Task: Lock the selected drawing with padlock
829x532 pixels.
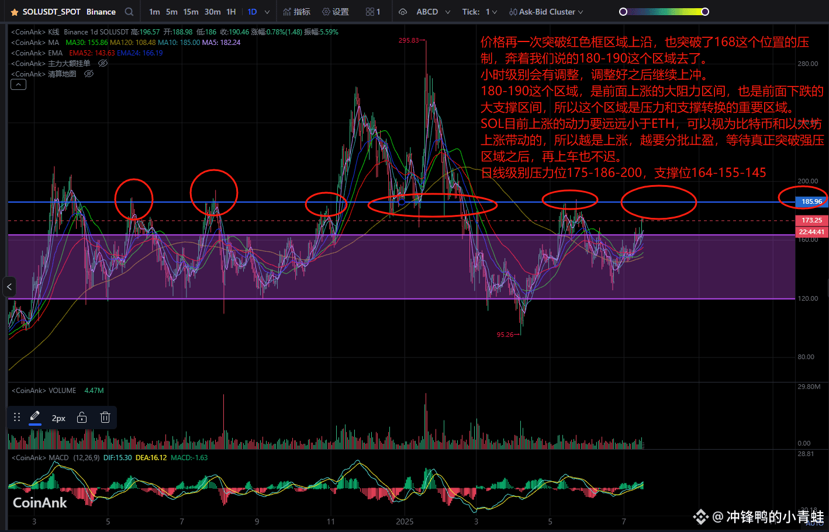Action: [82, 417]
